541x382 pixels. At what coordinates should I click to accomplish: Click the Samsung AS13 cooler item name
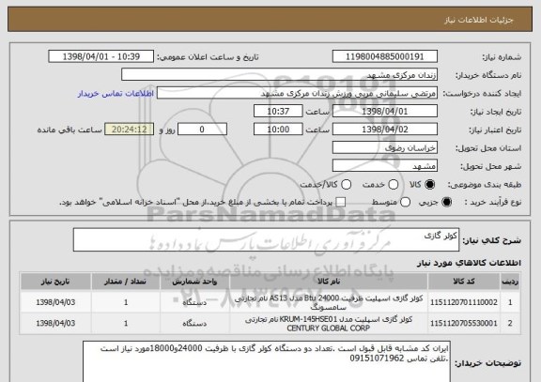click(329, 302)
